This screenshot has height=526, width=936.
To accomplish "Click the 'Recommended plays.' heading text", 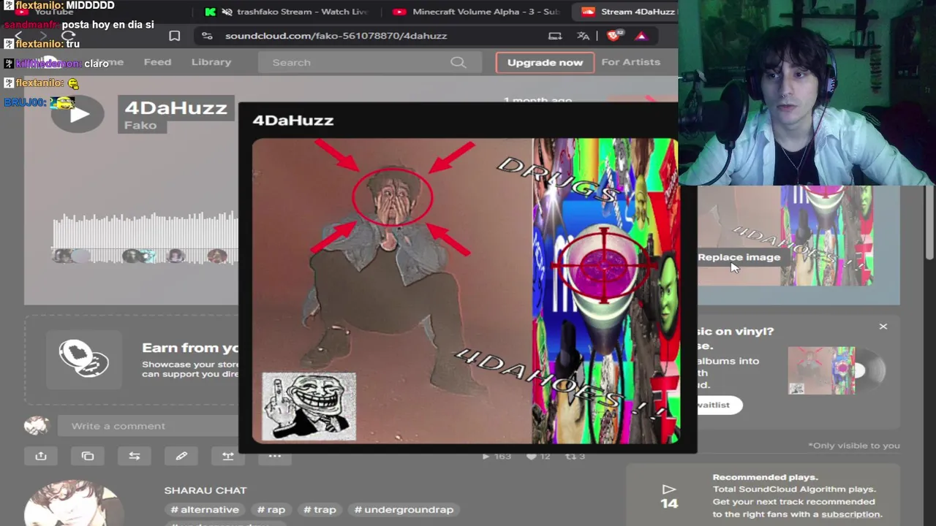I will pos(765,477).
